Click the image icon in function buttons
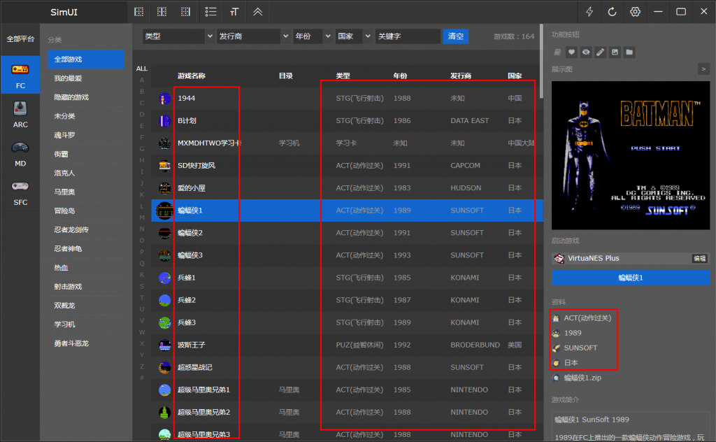 (615, 52)
